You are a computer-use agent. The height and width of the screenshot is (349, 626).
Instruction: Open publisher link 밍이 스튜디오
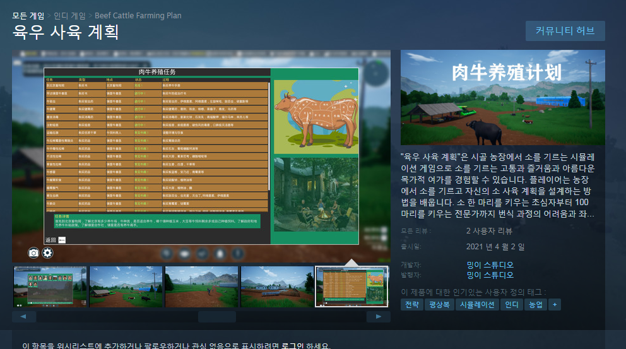point(490,275)
